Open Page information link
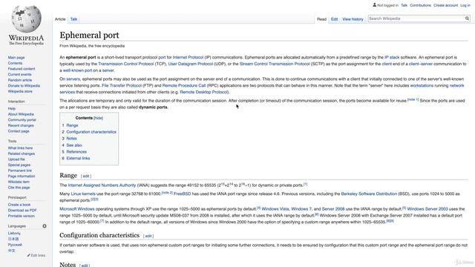Screen dimensions: 475x267 click(x=22, y=177)
